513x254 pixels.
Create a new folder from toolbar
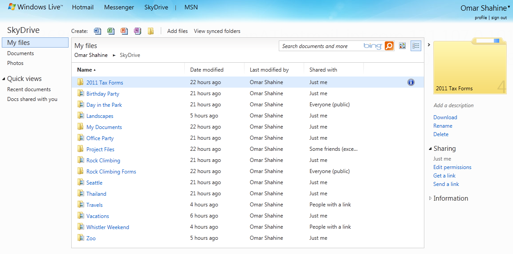point(151,31)
